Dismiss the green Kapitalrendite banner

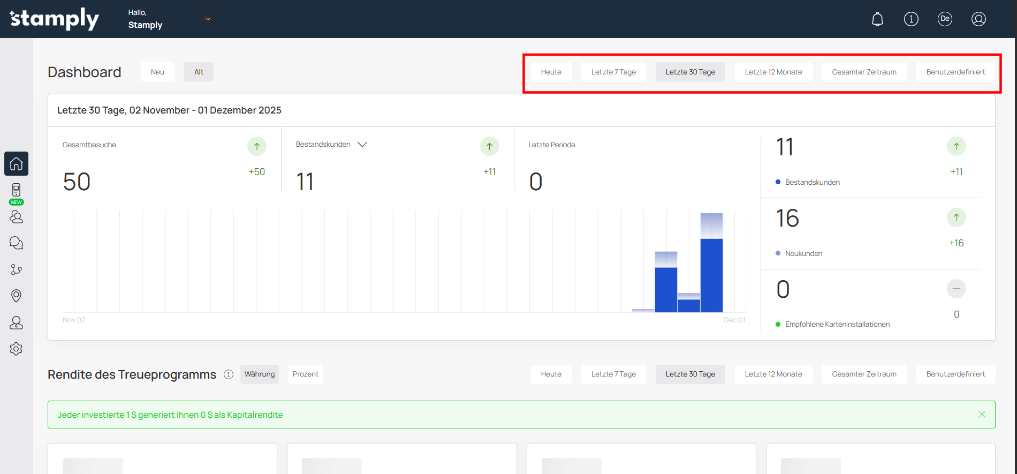coord(982,415)
